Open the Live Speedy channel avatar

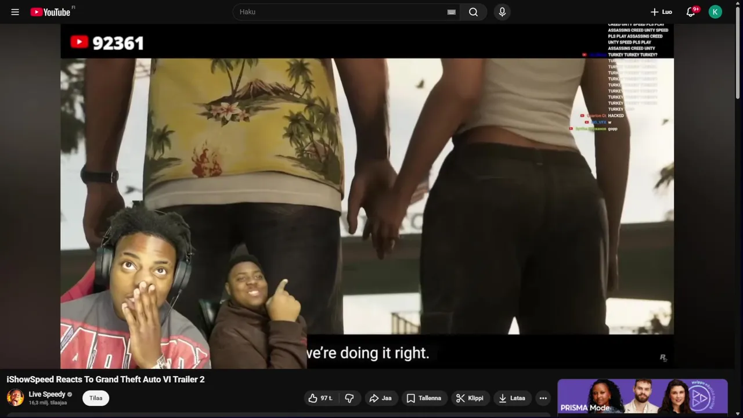[x=15, y=398]
